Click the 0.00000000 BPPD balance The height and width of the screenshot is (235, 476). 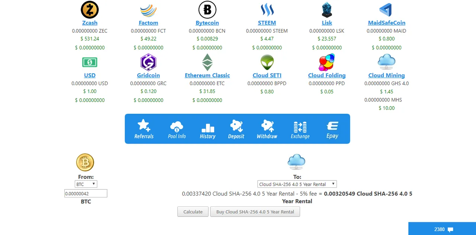tap(267, 83)
